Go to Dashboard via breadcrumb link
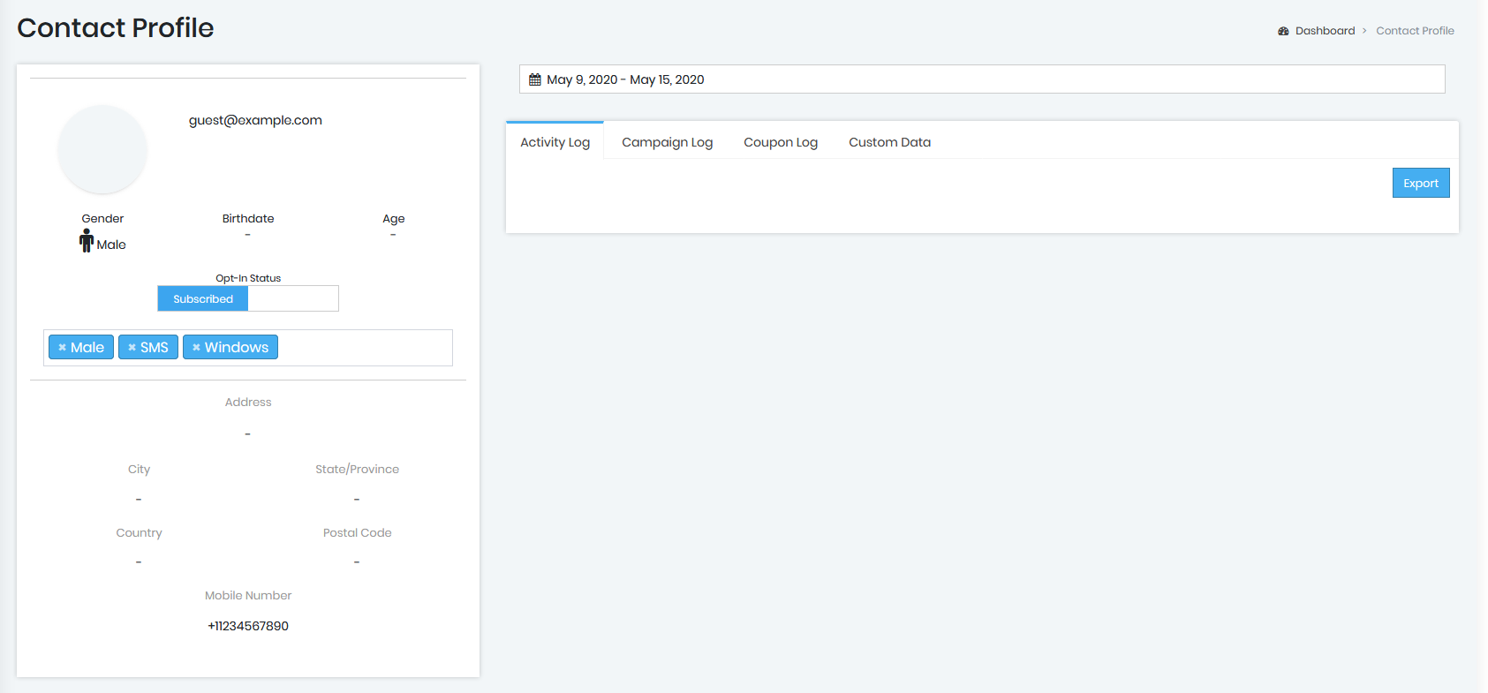 1325,31
